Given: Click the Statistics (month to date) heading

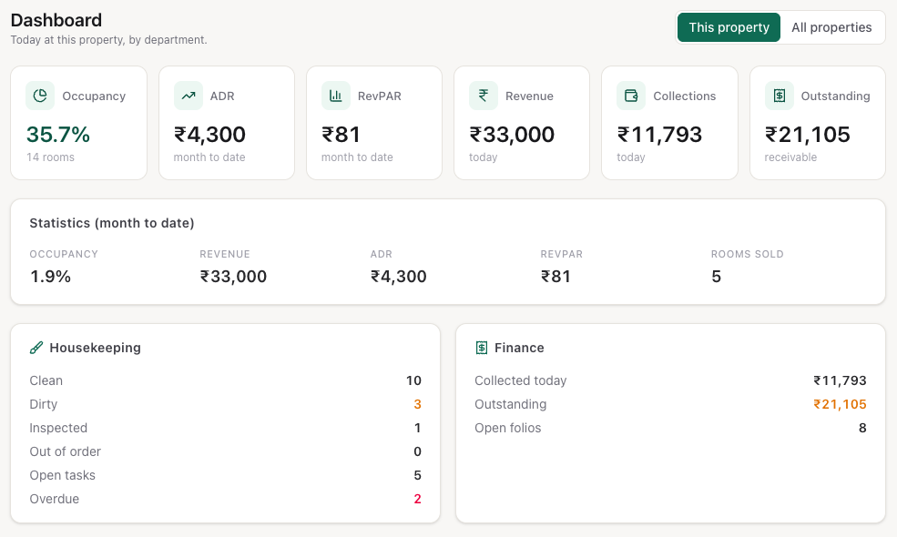Looking at the screenshot, I should [x=112, y=223].
